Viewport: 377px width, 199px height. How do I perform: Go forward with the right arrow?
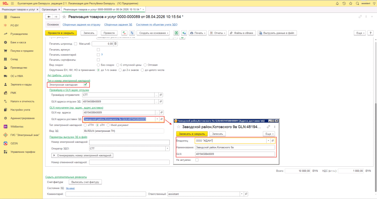(x=56, y=17)
